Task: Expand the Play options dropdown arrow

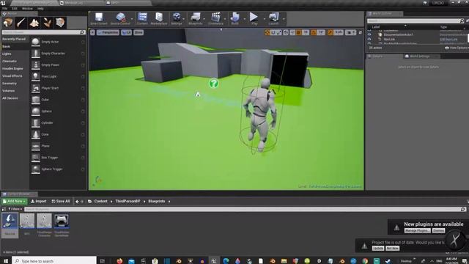Action: click(264, 19)
